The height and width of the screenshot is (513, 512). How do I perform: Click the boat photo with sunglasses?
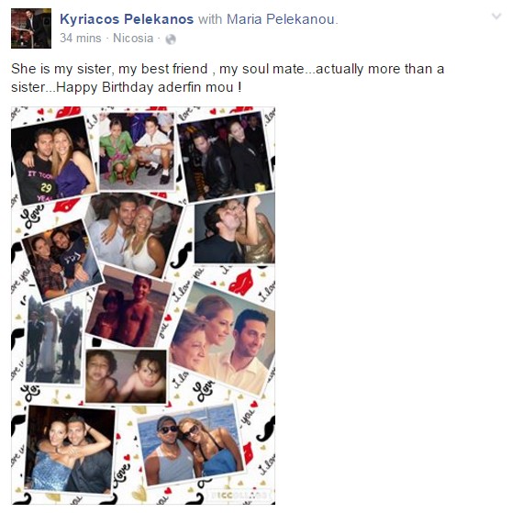(x=191, y=444)
